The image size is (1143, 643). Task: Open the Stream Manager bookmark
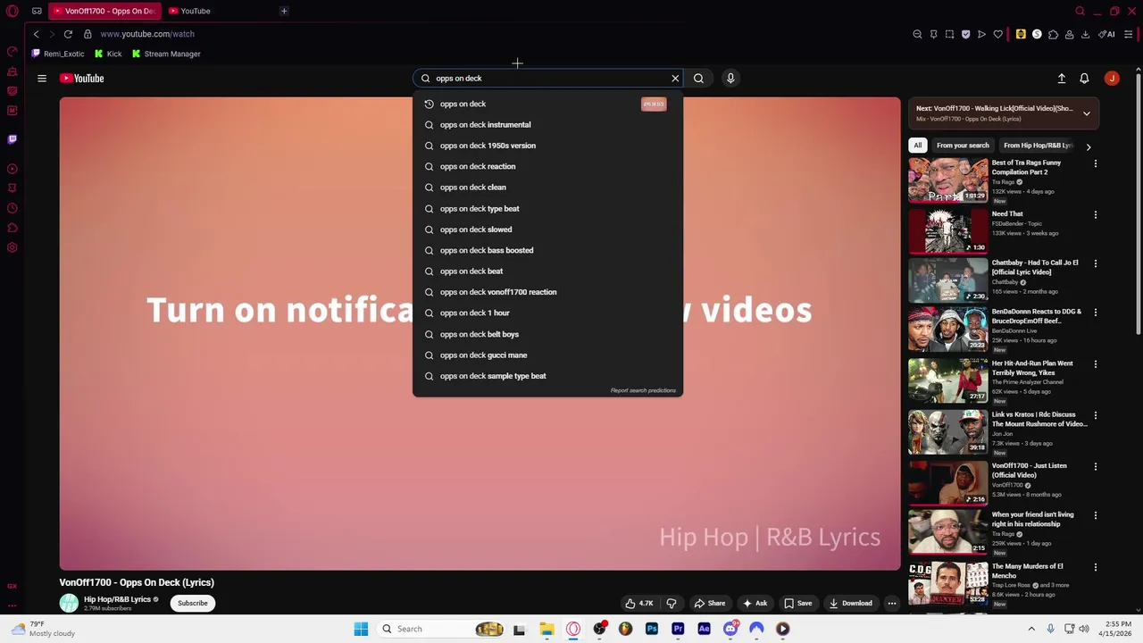click(x=166, y=54)
